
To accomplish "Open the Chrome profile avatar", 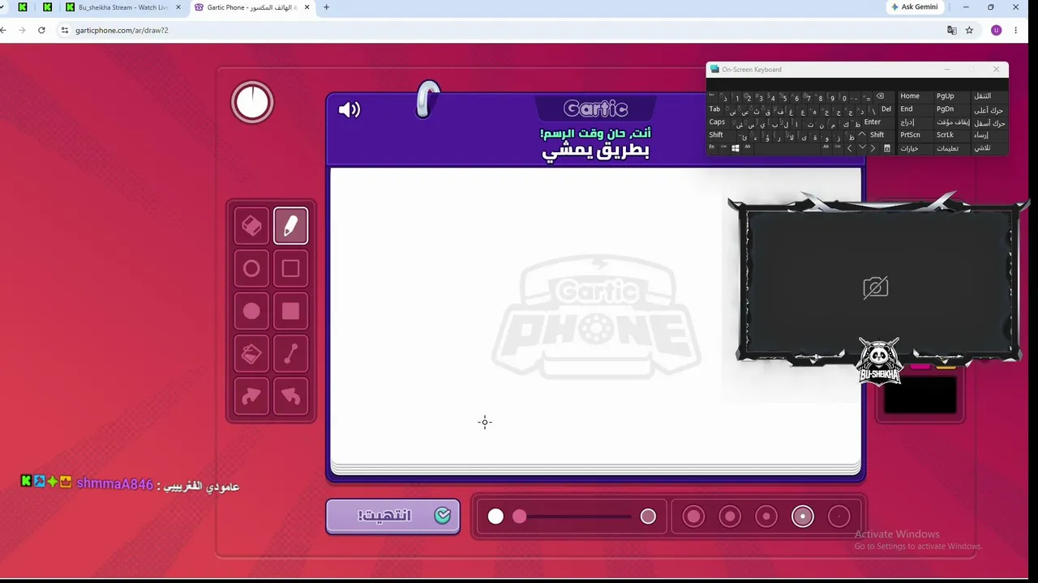I will coord(997,30).
